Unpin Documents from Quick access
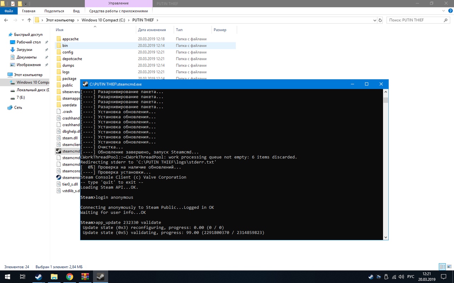The image size is (454, 283). (46, 57)
